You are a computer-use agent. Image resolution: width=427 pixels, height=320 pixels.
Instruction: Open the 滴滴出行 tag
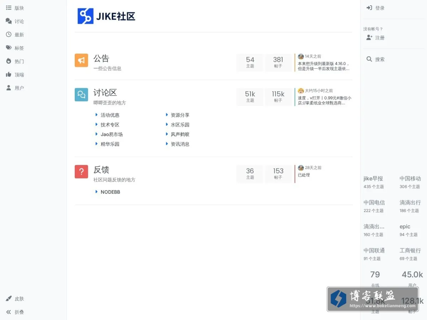click(410, 202)
